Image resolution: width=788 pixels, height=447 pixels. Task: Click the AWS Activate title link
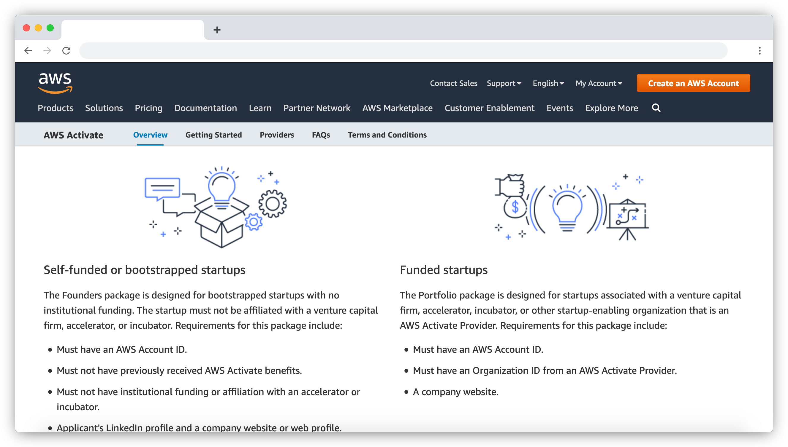(x=73, y=135)
